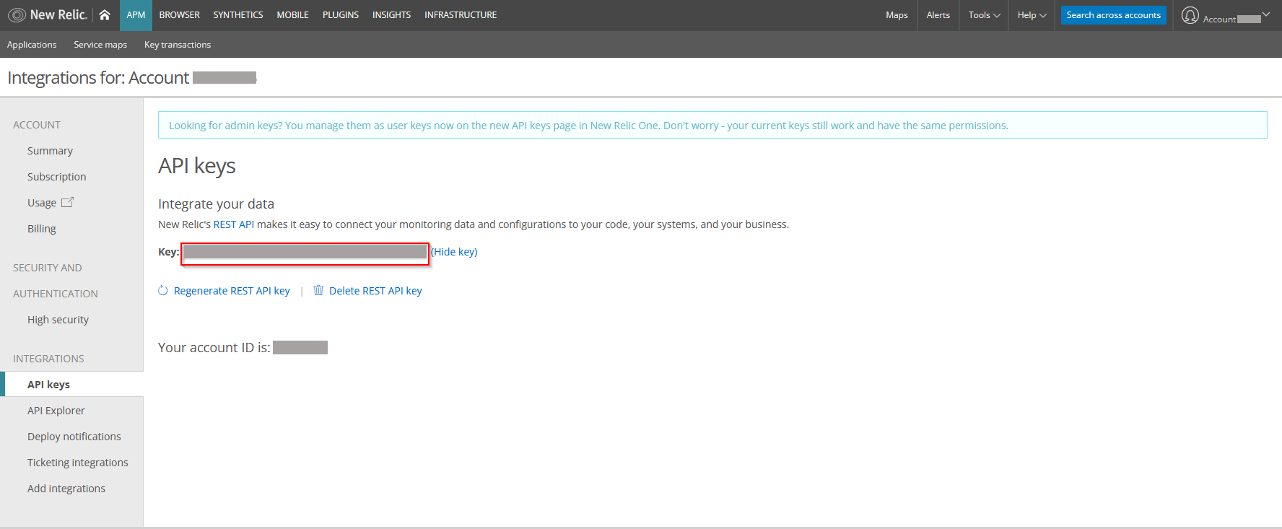Image resolution: width=1282 pixels, height=529 pixels.
Task: Expand the Tools dropdown
Action: [x=985, y=15]
